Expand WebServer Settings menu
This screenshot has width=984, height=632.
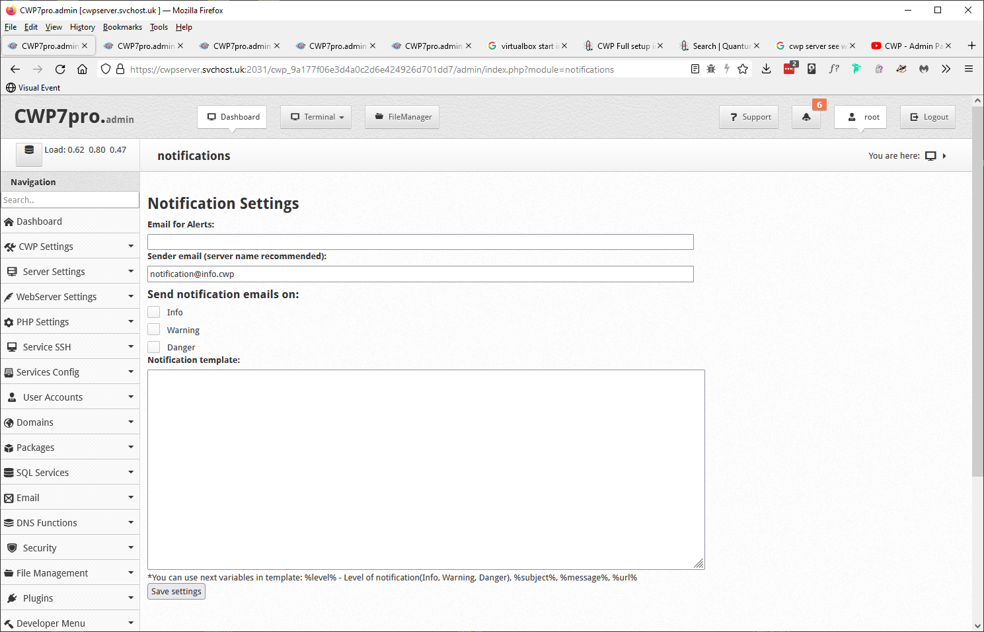pos(69,297)
